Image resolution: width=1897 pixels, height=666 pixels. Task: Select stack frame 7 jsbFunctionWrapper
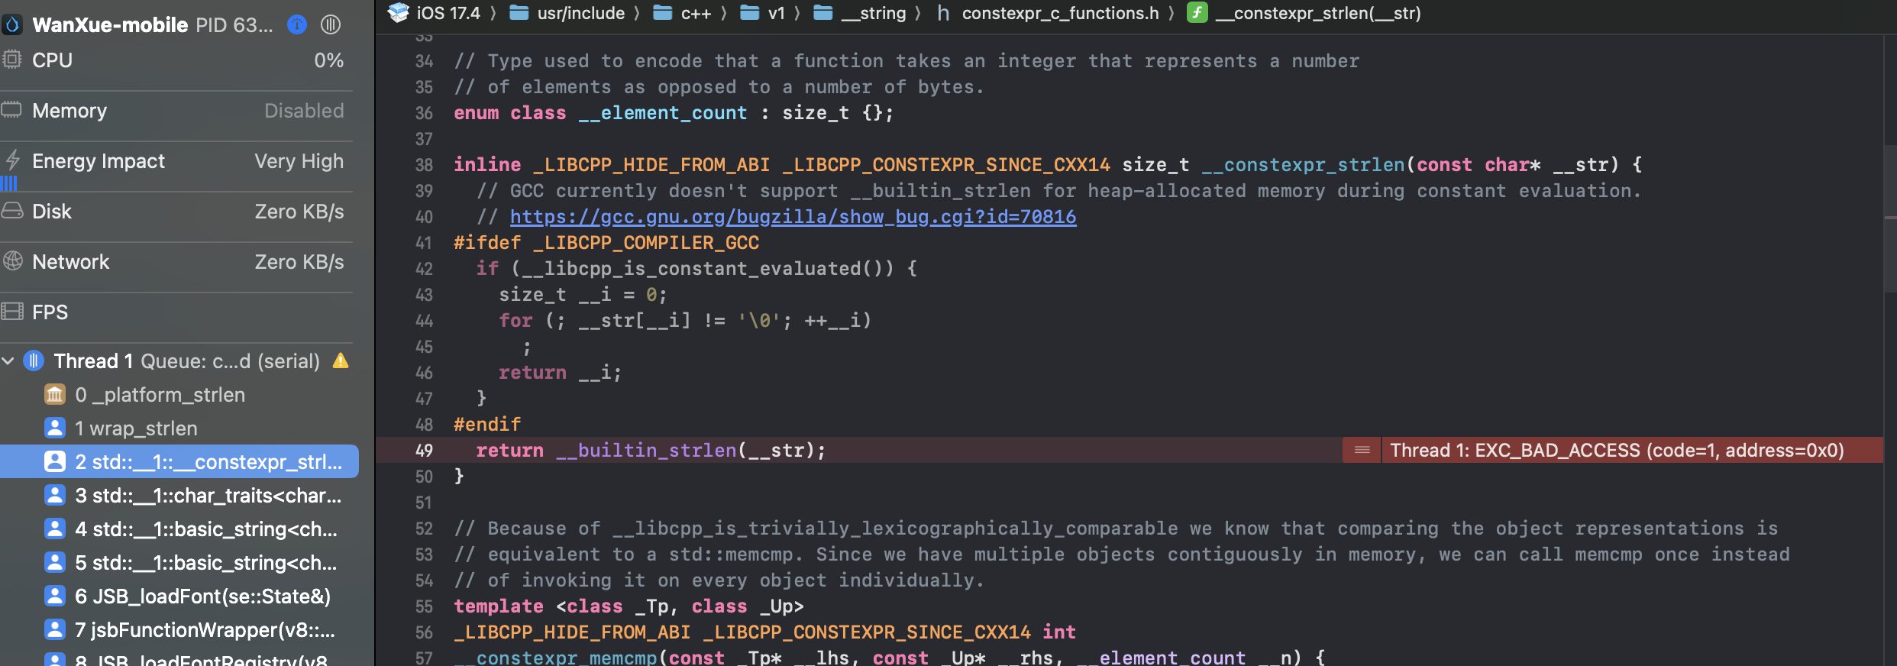pos(179,630)
